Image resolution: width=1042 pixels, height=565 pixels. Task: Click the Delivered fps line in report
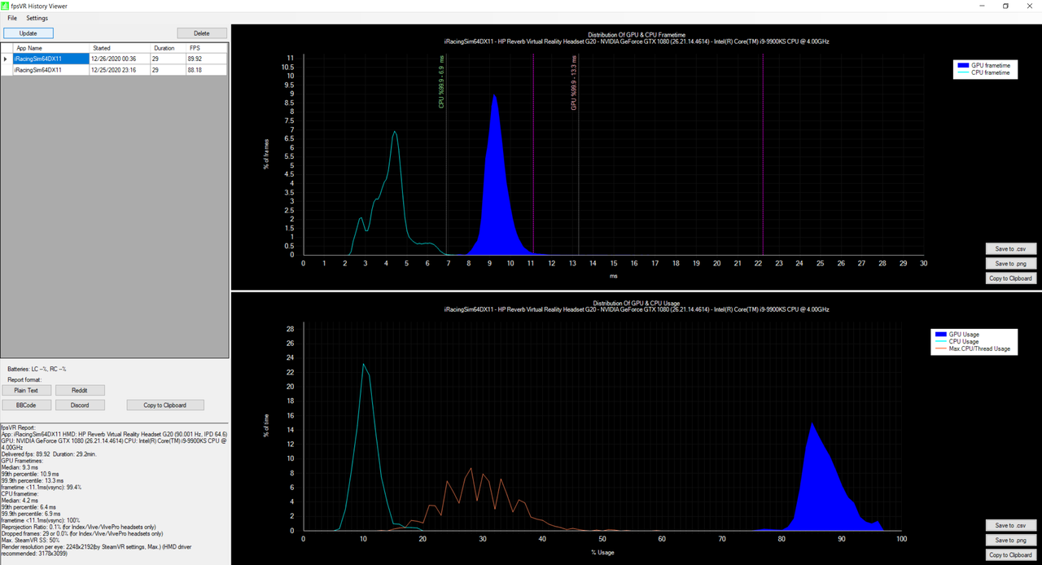point(50,453)
